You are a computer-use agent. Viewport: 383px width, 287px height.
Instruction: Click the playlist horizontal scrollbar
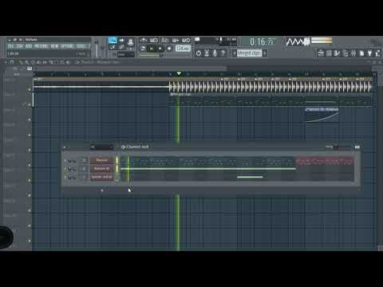click(130, 69)
